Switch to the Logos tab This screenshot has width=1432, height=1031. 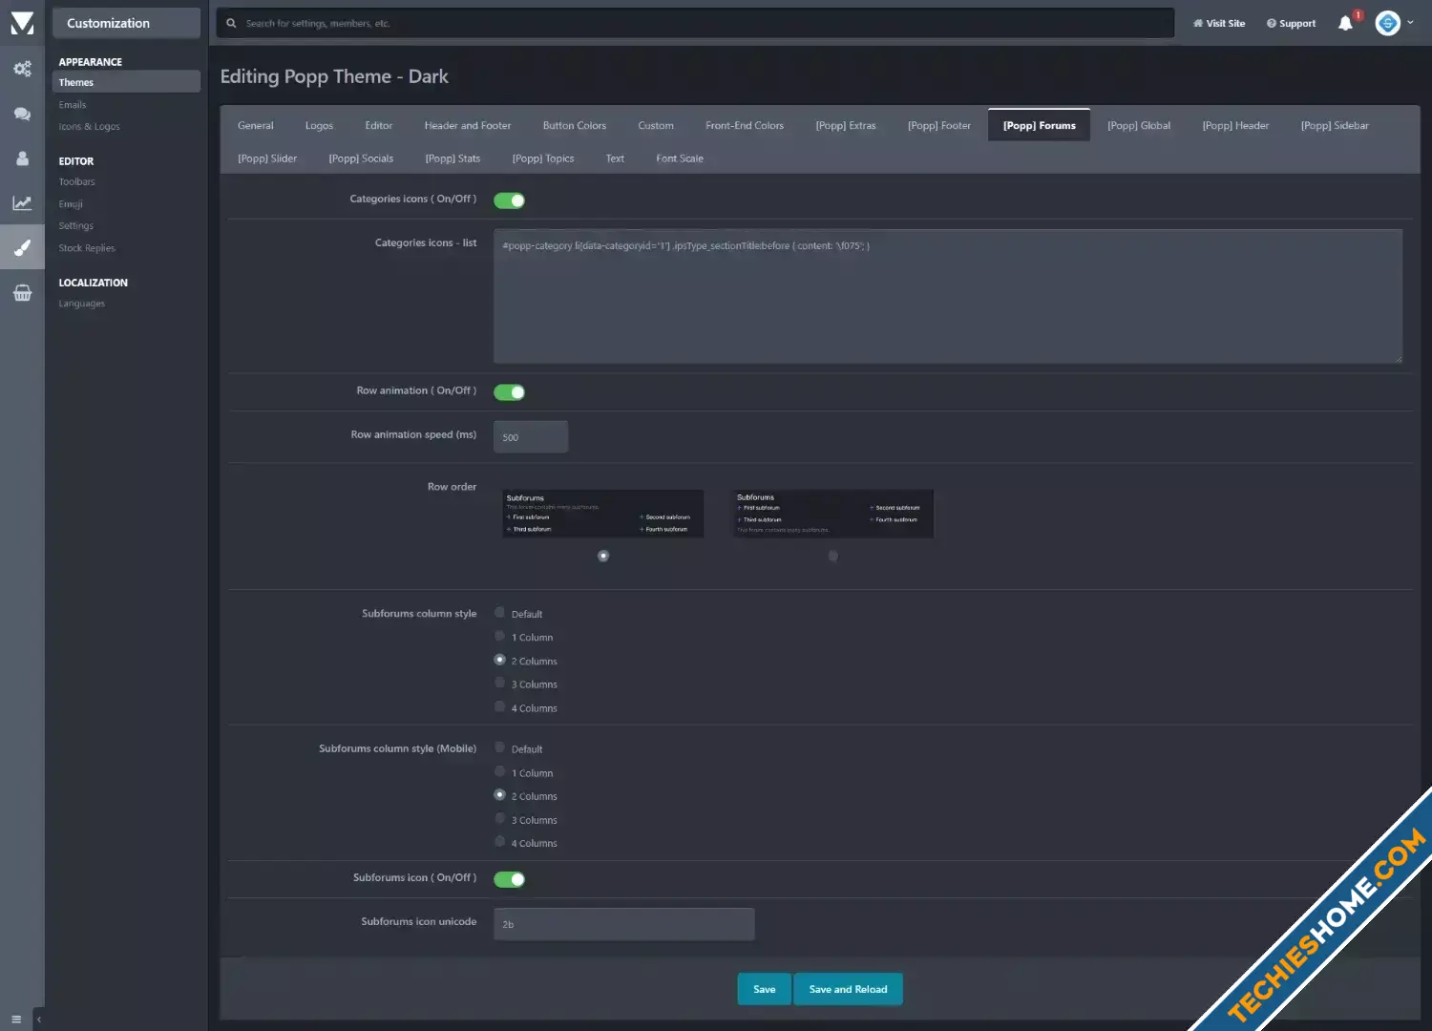[x=319, y=125]
